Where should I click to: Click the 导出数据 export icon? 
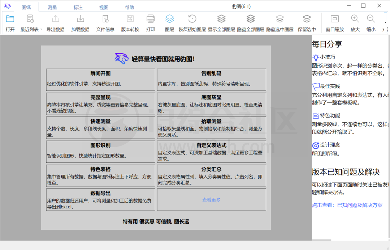pos(56,19)
